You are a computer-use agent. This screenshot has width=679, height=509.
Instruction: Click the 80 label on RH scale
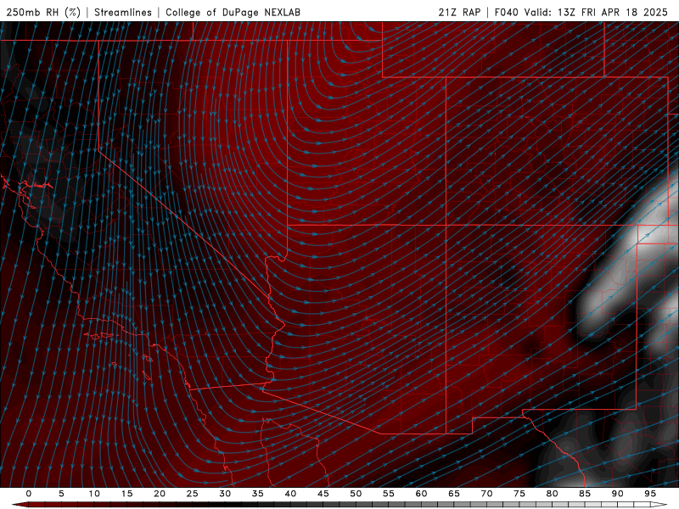pyautogui.click(x=553, y=494)
